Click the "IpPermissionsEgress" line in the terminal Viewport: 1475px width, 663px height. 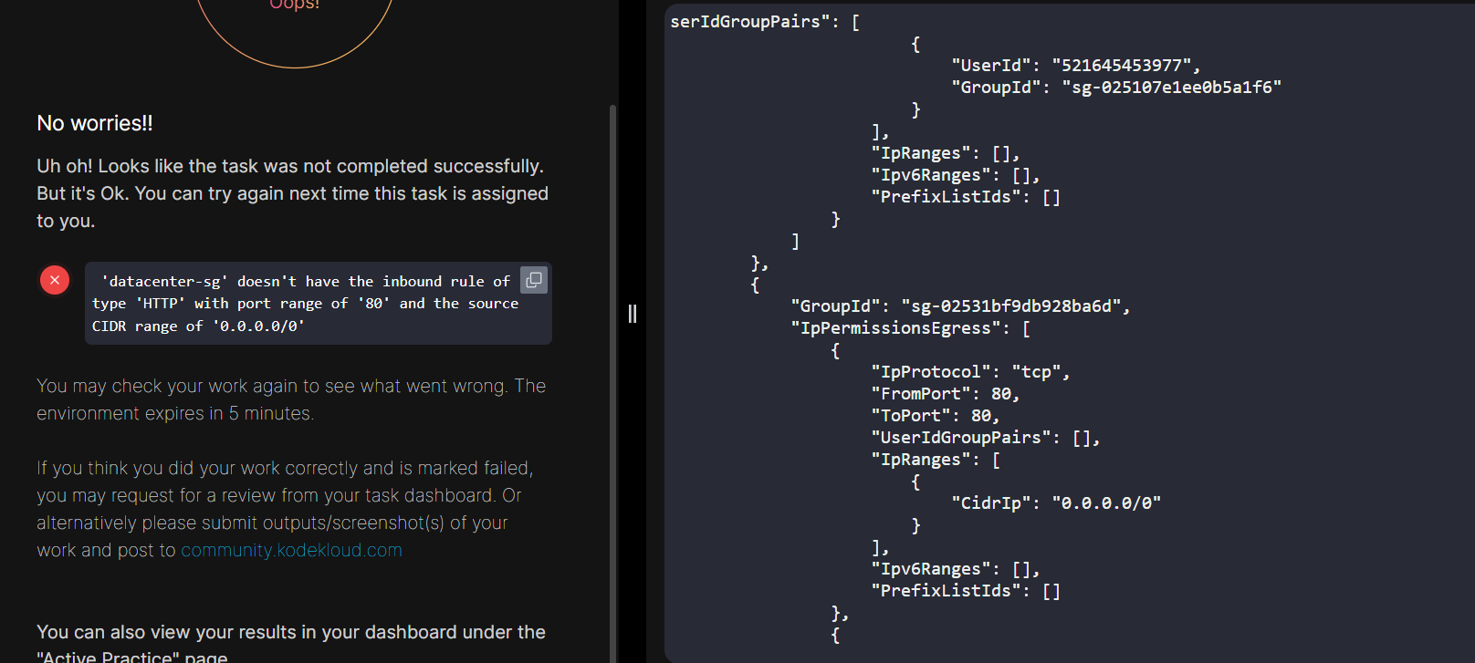tap(910, 328)
